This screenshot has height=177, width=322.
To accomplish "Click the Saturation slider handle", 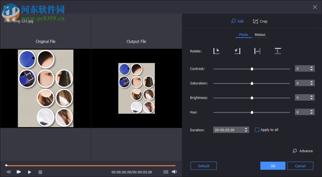I will coord(252,83).
